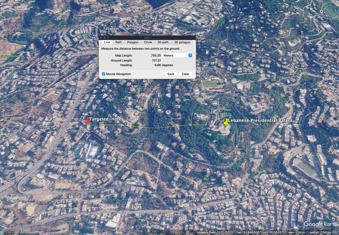Click the Saqiet ed Dabeaa place label
339x235 pixels.
[12, 56]
